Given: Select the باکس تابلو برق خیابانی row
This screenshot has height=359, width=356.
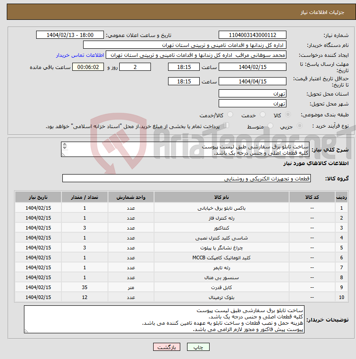Looking at the screenshot, I should tap(181, 208).
